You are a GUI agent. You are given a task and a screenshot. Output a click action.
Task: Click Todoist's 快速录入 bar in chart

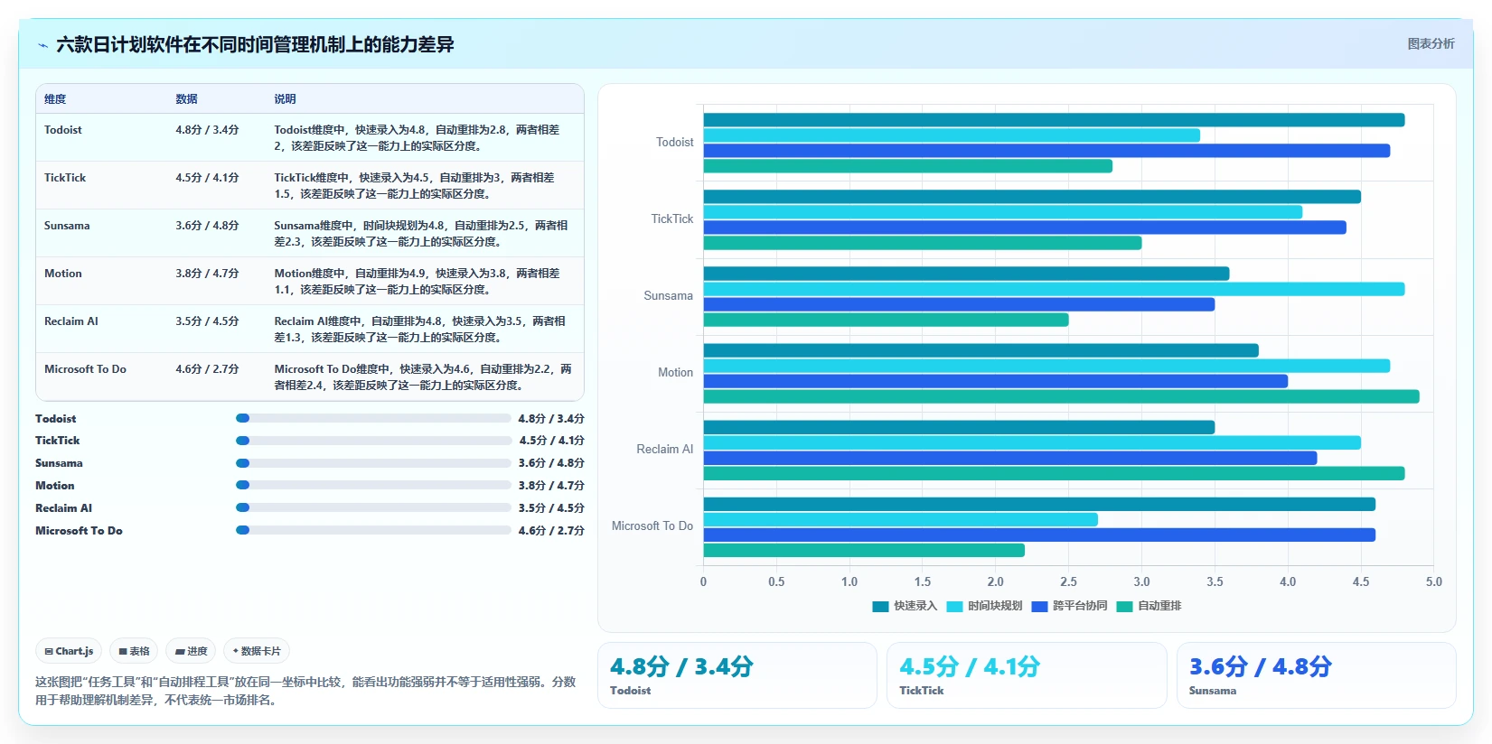click(1054, 120)
